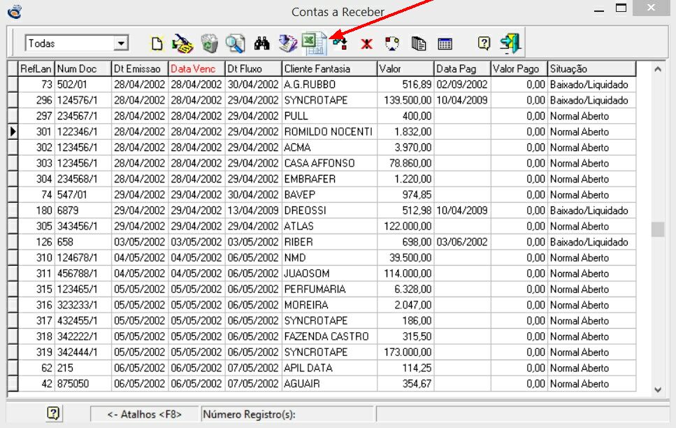Sort by the RefLan column header
The height and width of the screenshot is (428, 676).
click(x=36, y=69)
